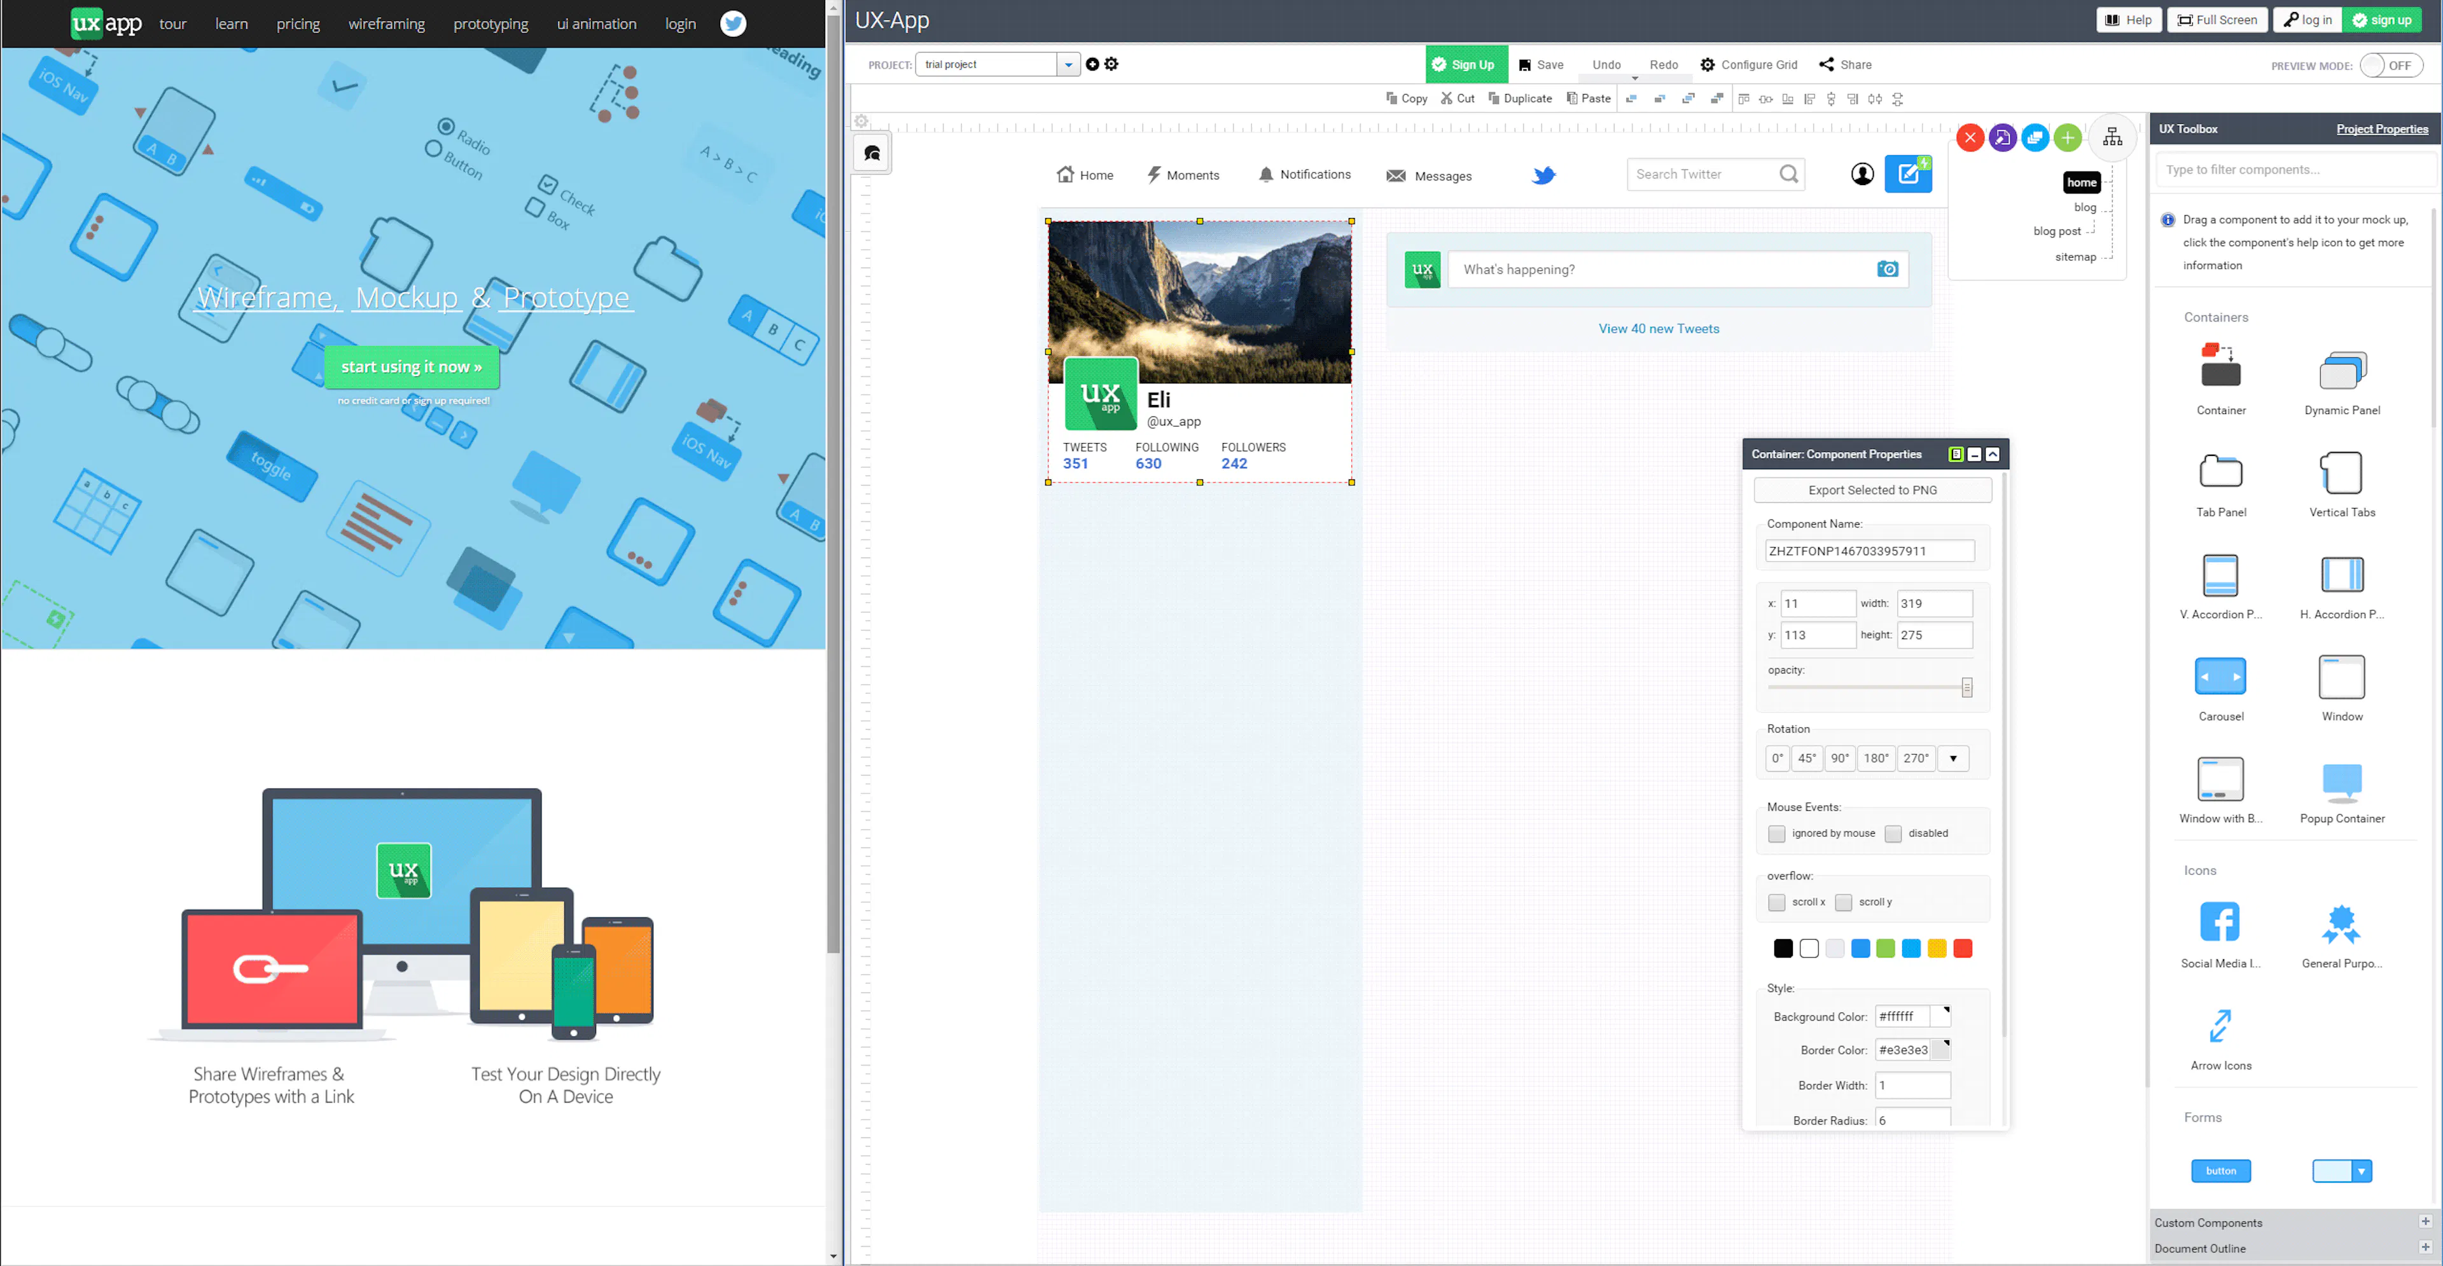Click the last distribute alignment icon in toolbar
The height and width of the screenshot is (1266, 2443).
tap(1898, 99)
